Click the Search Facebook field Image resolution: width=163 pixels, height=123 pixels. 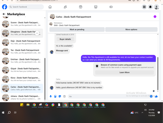pyautogui.click(x=26, y=7)
